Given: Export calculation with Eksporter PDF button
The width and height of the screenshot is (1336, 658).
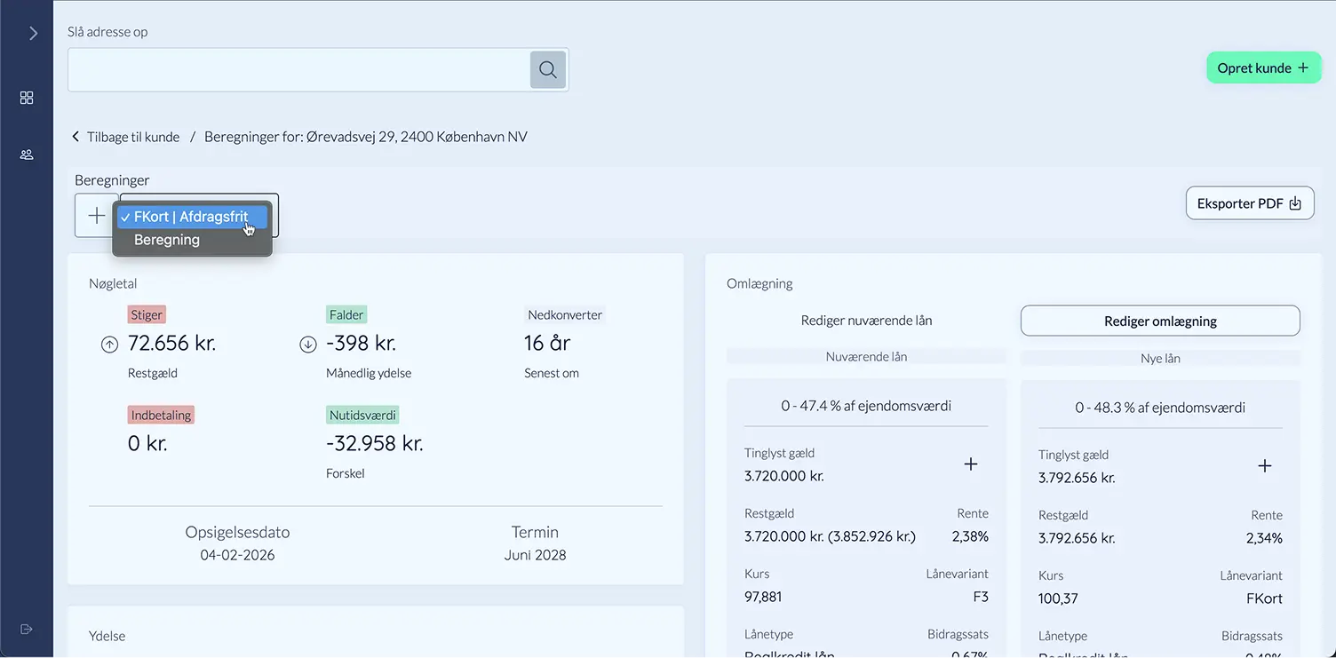Looking at the screenshot, I should coord(1249,203).
